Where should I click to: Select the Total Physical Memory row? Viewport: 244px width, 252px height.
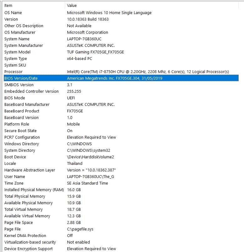click(x=121, y=196)
